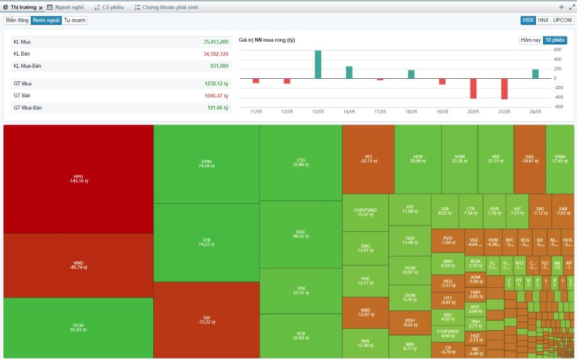Image resolution: width=577 pixels, height=359 pixels.
Task: Select the Thị trường tab
Action: (21, 7)
